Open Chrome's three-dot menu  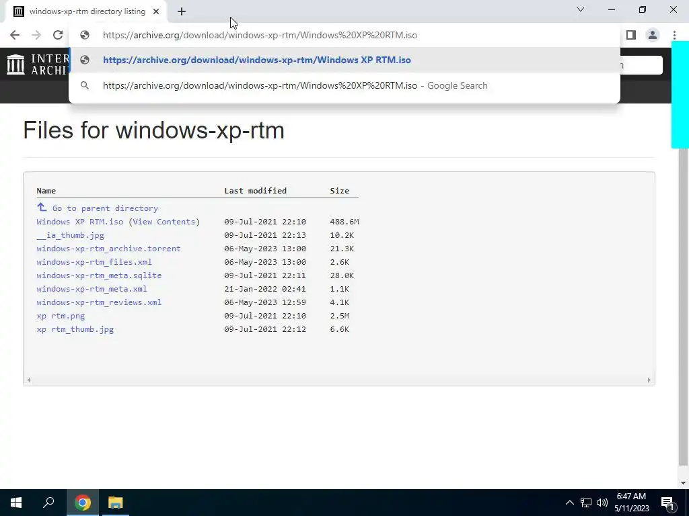click(674, 35)
